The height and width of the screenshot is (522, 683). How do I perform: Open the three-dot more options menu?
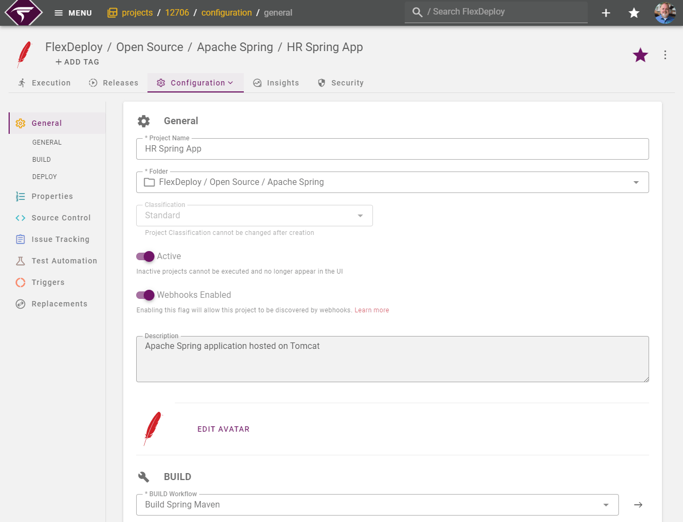click(665, 55)
